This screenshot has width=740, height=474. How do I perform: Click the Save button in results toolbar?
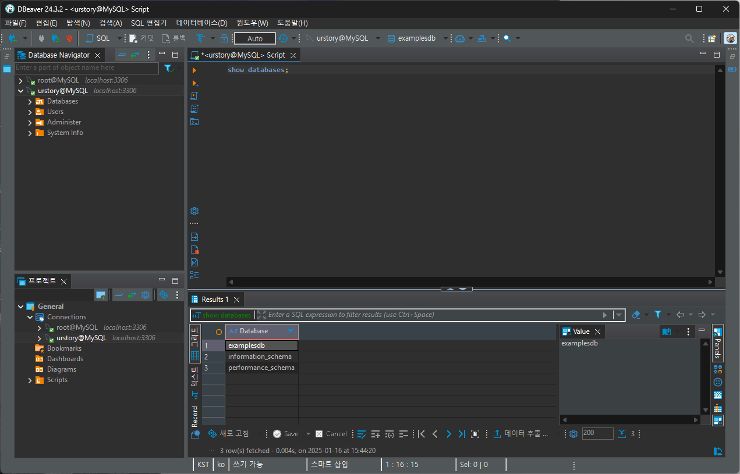(x=285, y=434)
